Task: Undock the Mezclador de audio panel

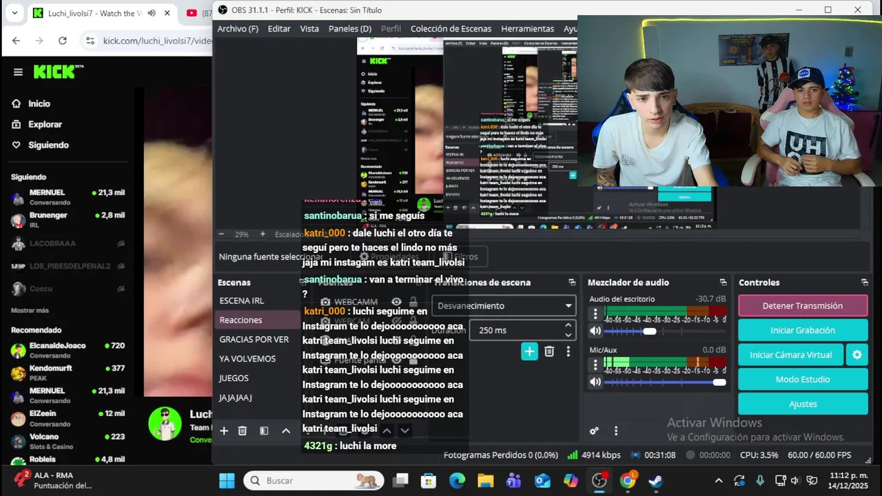Action: click(723, 282)
